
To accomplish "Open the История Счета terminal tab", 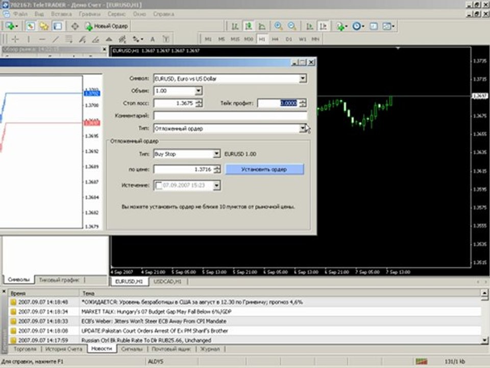I will pyautogui.click(x=64, y=349).
